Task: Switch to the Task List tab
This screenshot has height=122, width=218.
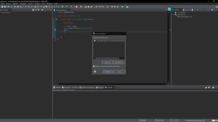Action: coord(186,10)
